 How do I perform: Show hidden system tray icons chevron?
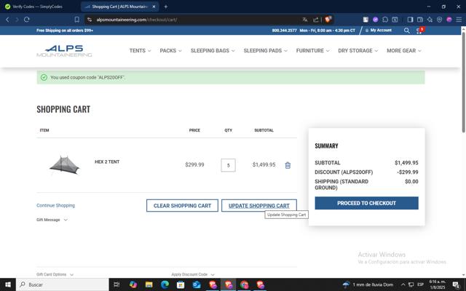(x=403, y=284)
